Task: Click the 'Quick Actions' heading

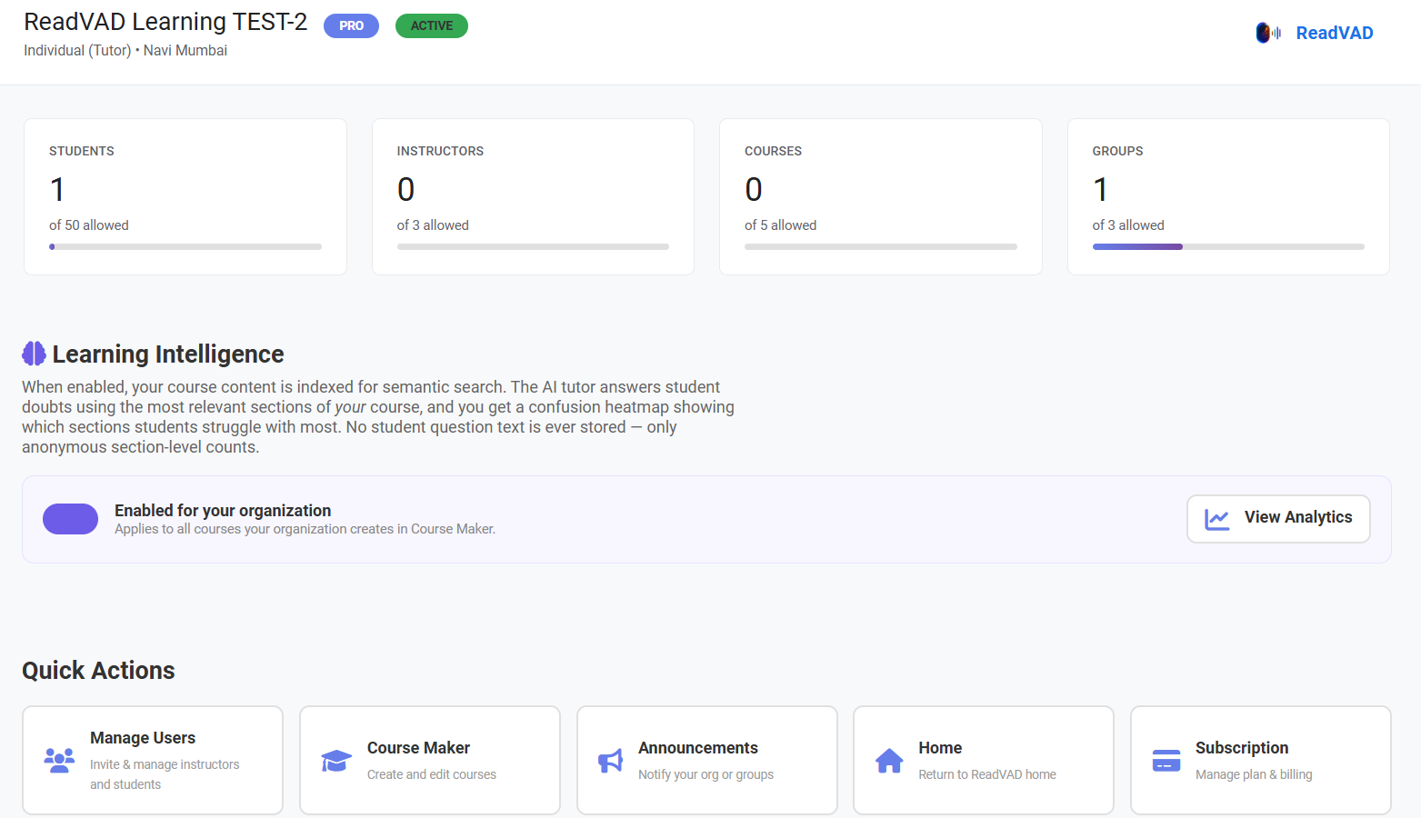Action: [x=98, y=671]
